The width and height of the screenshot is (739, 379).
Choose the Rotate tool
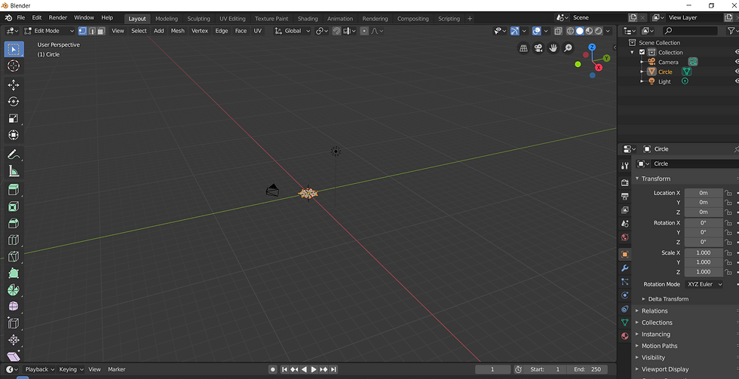[x=14, y=102]
